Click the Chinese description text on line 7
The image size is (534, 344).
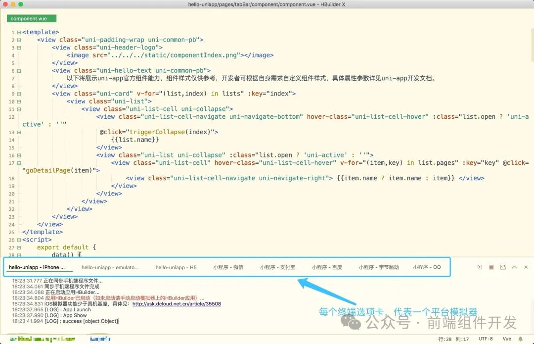click(x=251, y=78)
